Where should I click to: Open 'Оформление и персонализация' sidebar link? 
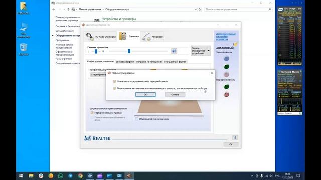(65, 53)
